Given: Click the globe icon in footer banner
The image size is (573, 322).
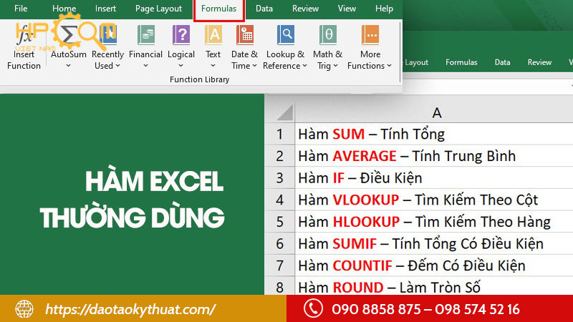Looking at the screenshot, I should coord(24,309).
